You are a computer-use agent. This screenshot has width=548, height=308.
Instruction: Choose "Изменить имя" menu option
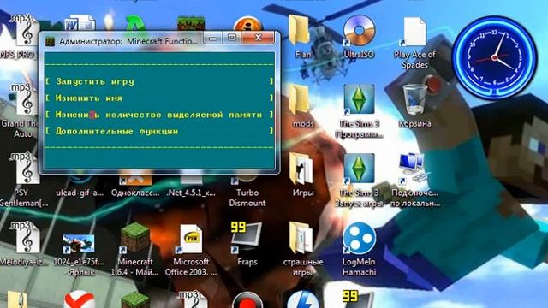[x=159, y=98]
